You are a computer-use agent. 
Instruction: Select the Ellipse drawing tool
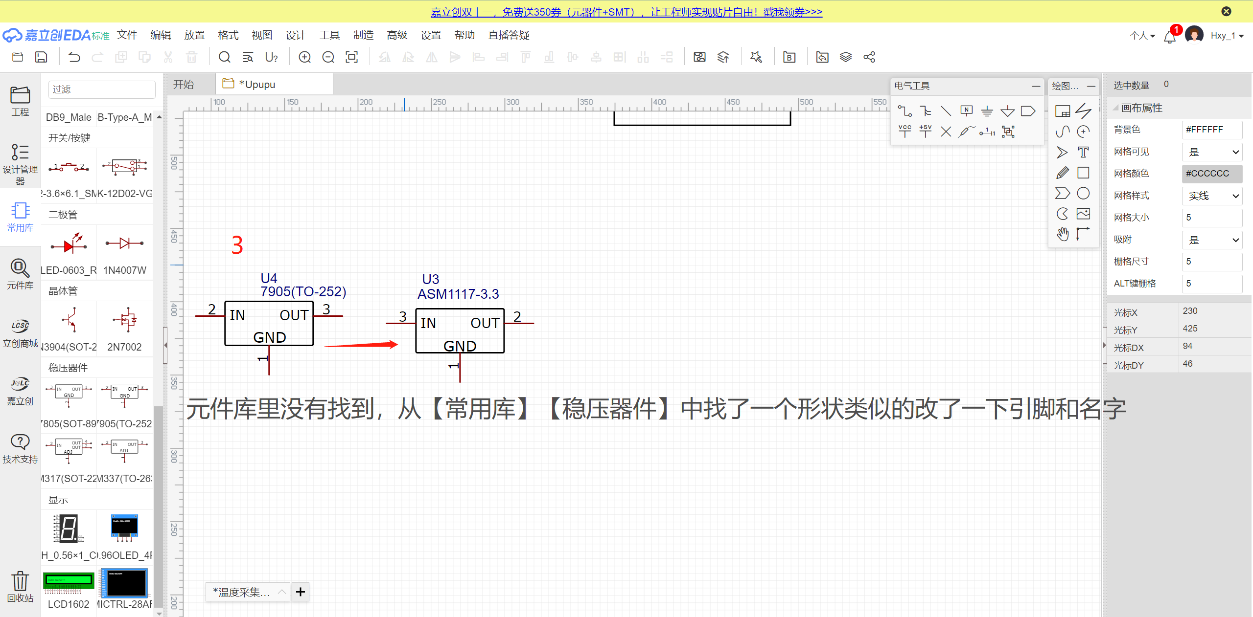(x=1083, y=193)
